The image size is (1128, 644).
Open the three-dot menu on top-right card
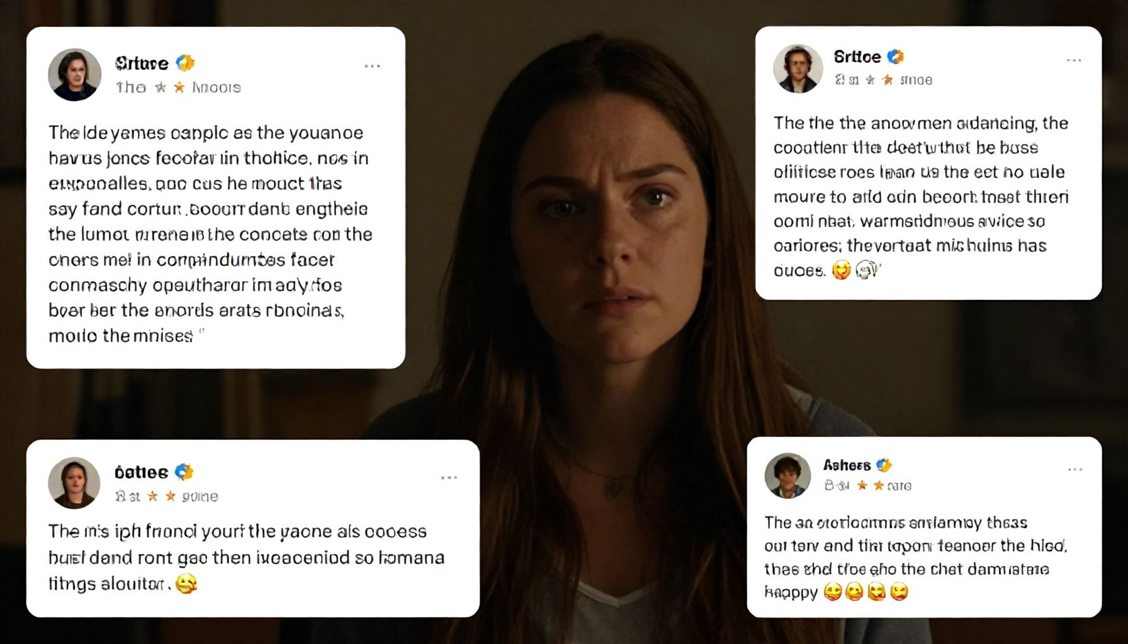point(1073,60)
